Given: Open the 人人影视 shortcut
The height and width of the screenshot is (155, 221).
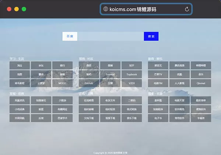Looking at the screenshot, I should click(x=180, y=83).
